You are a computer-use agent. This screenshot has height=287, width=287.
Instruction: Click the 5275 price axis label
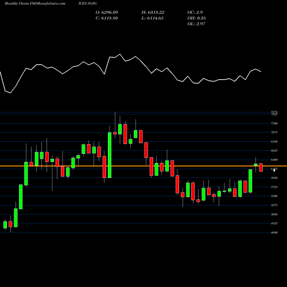pyautogui.click(x=274, y=205)
